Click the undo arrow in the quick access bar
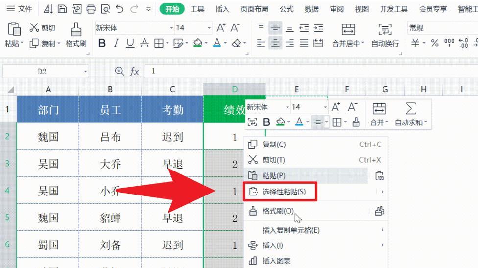The width and height of the screenshot is (479, 268). (x=120, y=9)
